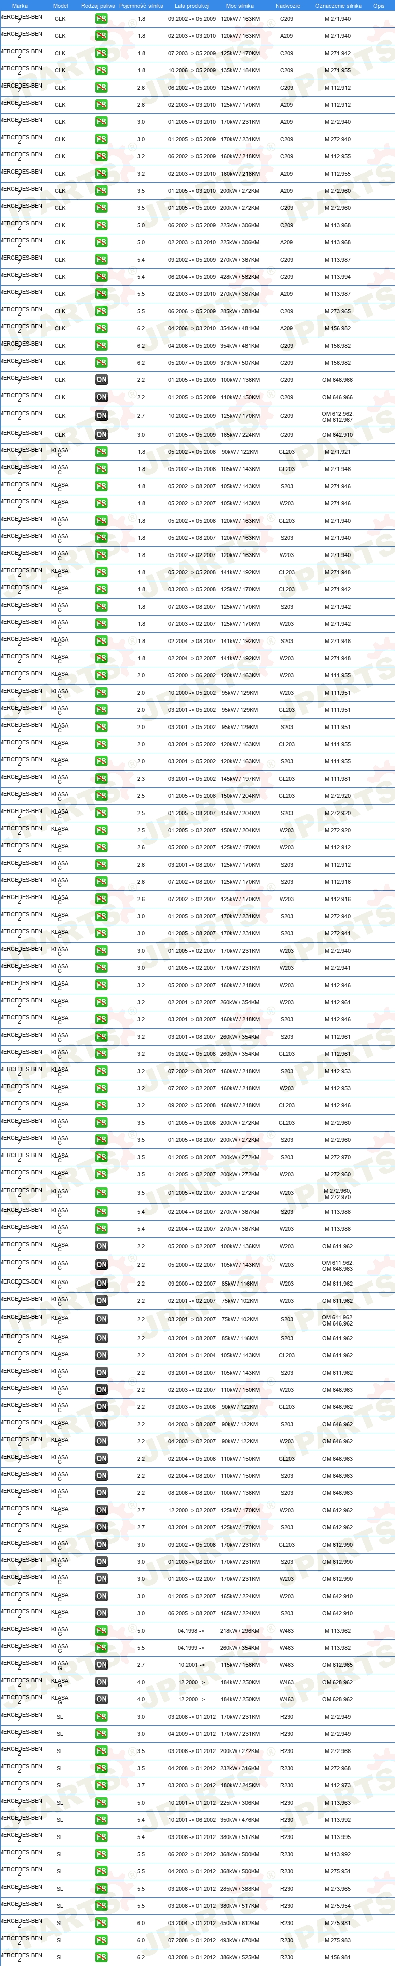Select power cell 386kW / 525KM

tap(239, 1957)
